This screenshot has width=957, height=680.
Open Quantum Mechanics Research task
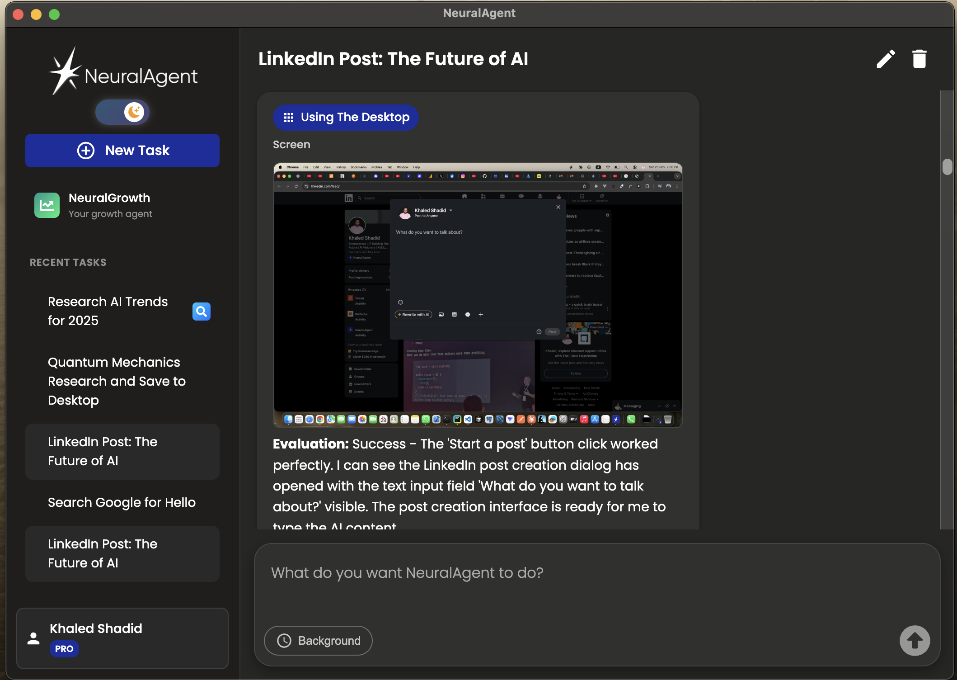tap(117, 381)
